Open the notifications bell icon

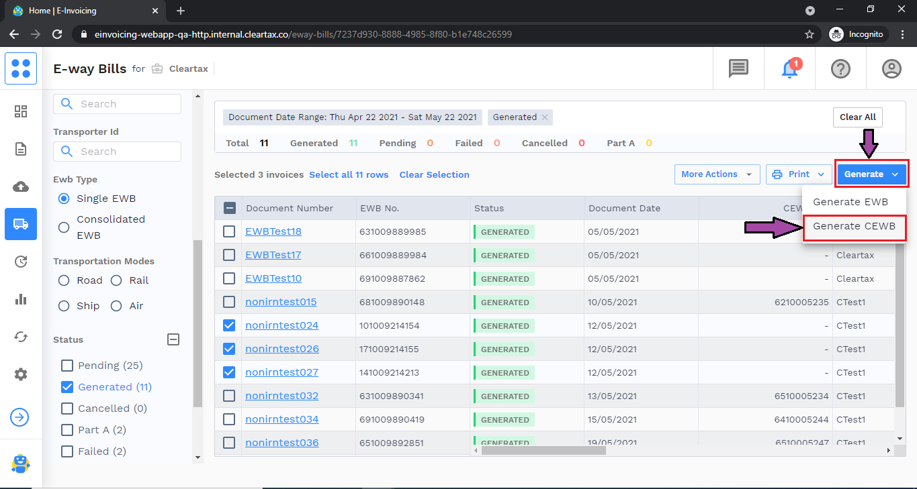point(790,69)
